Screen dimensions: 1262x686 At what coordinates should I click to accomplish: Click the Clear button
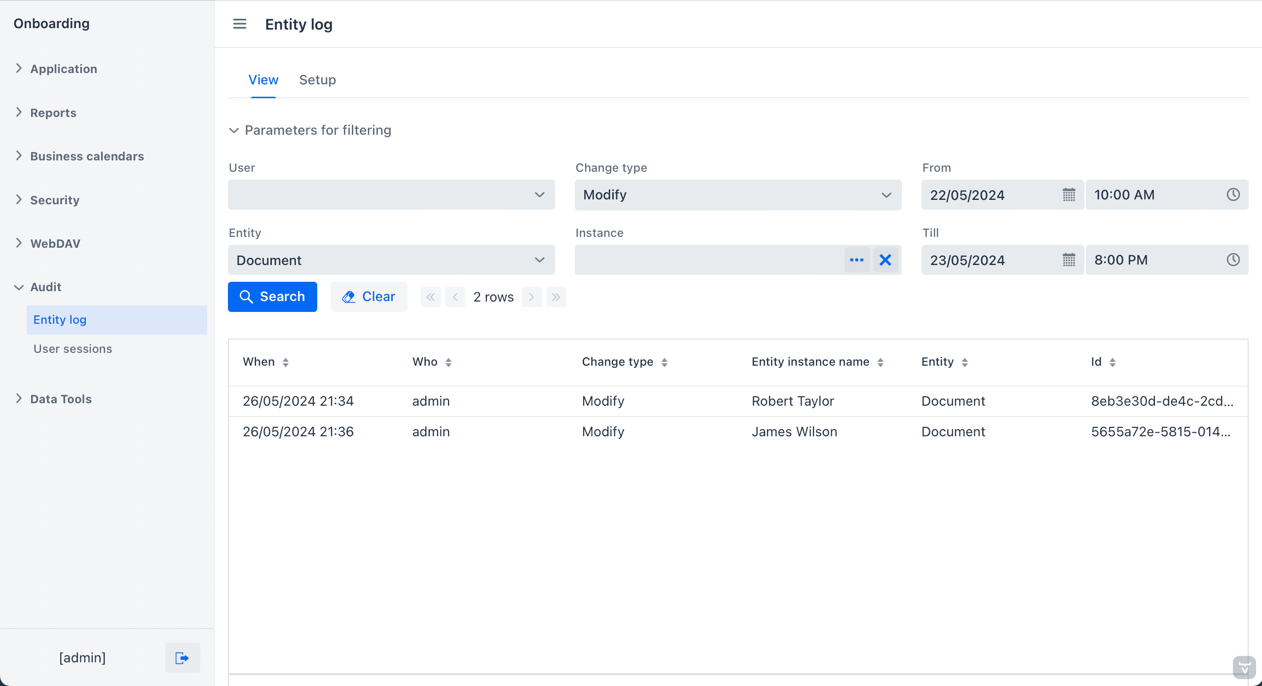click(x=369, y=297)
